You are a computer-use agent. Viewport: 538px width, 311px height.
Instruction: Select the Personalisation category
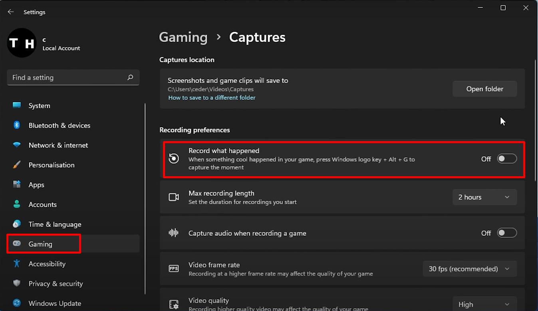tap(52, 165)
